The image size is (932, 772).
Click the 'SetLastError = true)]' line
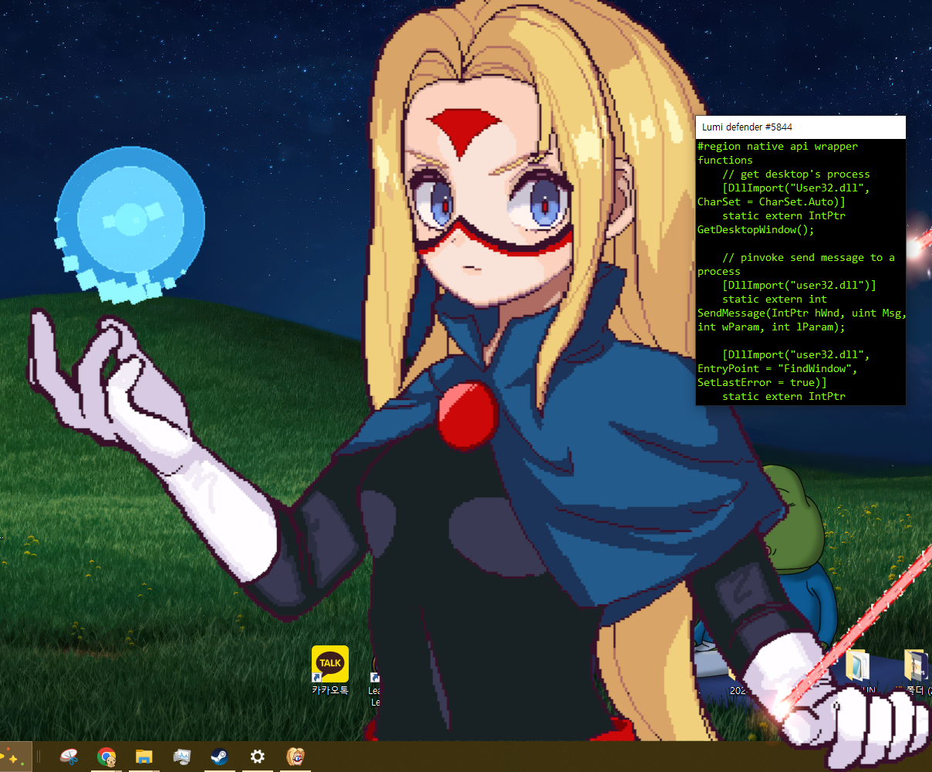(762, 383)
